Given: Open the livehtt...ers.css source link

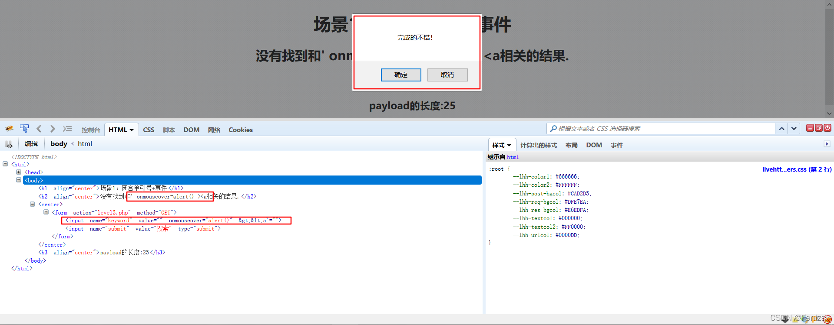Looking at the screenshot, I should pos(797,169).
